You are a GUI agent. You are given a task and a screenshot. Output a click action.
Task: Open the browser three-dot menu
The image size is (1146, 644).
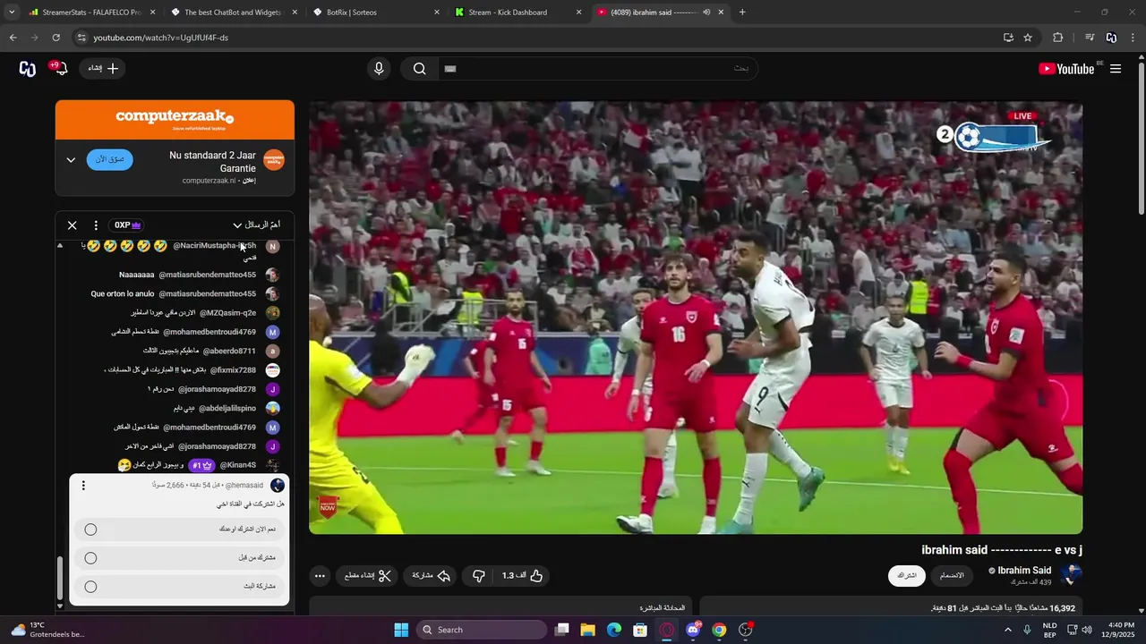click(1133, 38)
